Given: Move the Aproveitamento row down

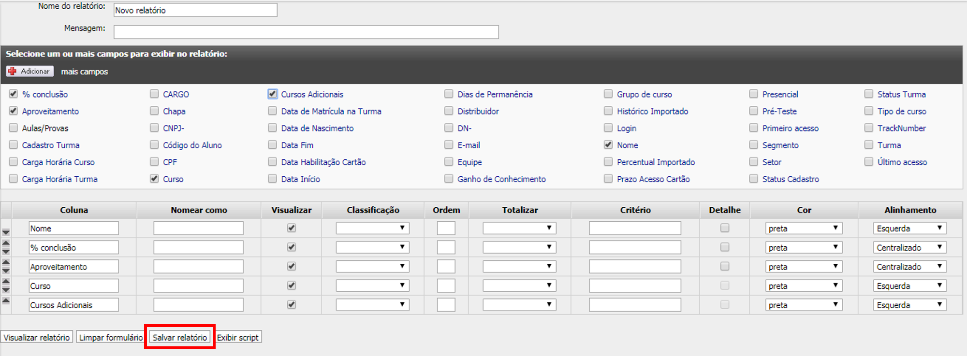Looking at the screenshot, I should click(6, 271).
